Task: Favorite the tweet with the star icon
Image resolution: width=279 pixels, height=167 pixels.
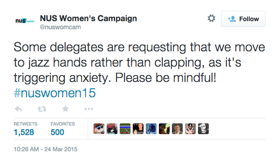Action: coord(65,108)
